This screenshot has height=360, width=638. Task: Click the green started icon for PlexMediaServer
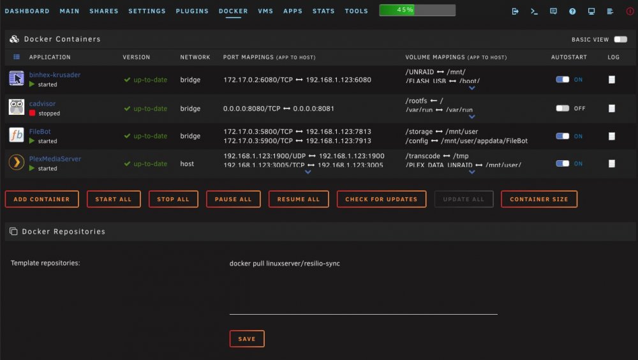coord(32,168)
